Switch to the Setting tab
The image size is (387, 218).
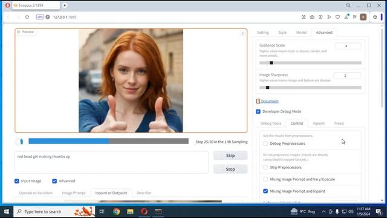click(x=262, y=32)
